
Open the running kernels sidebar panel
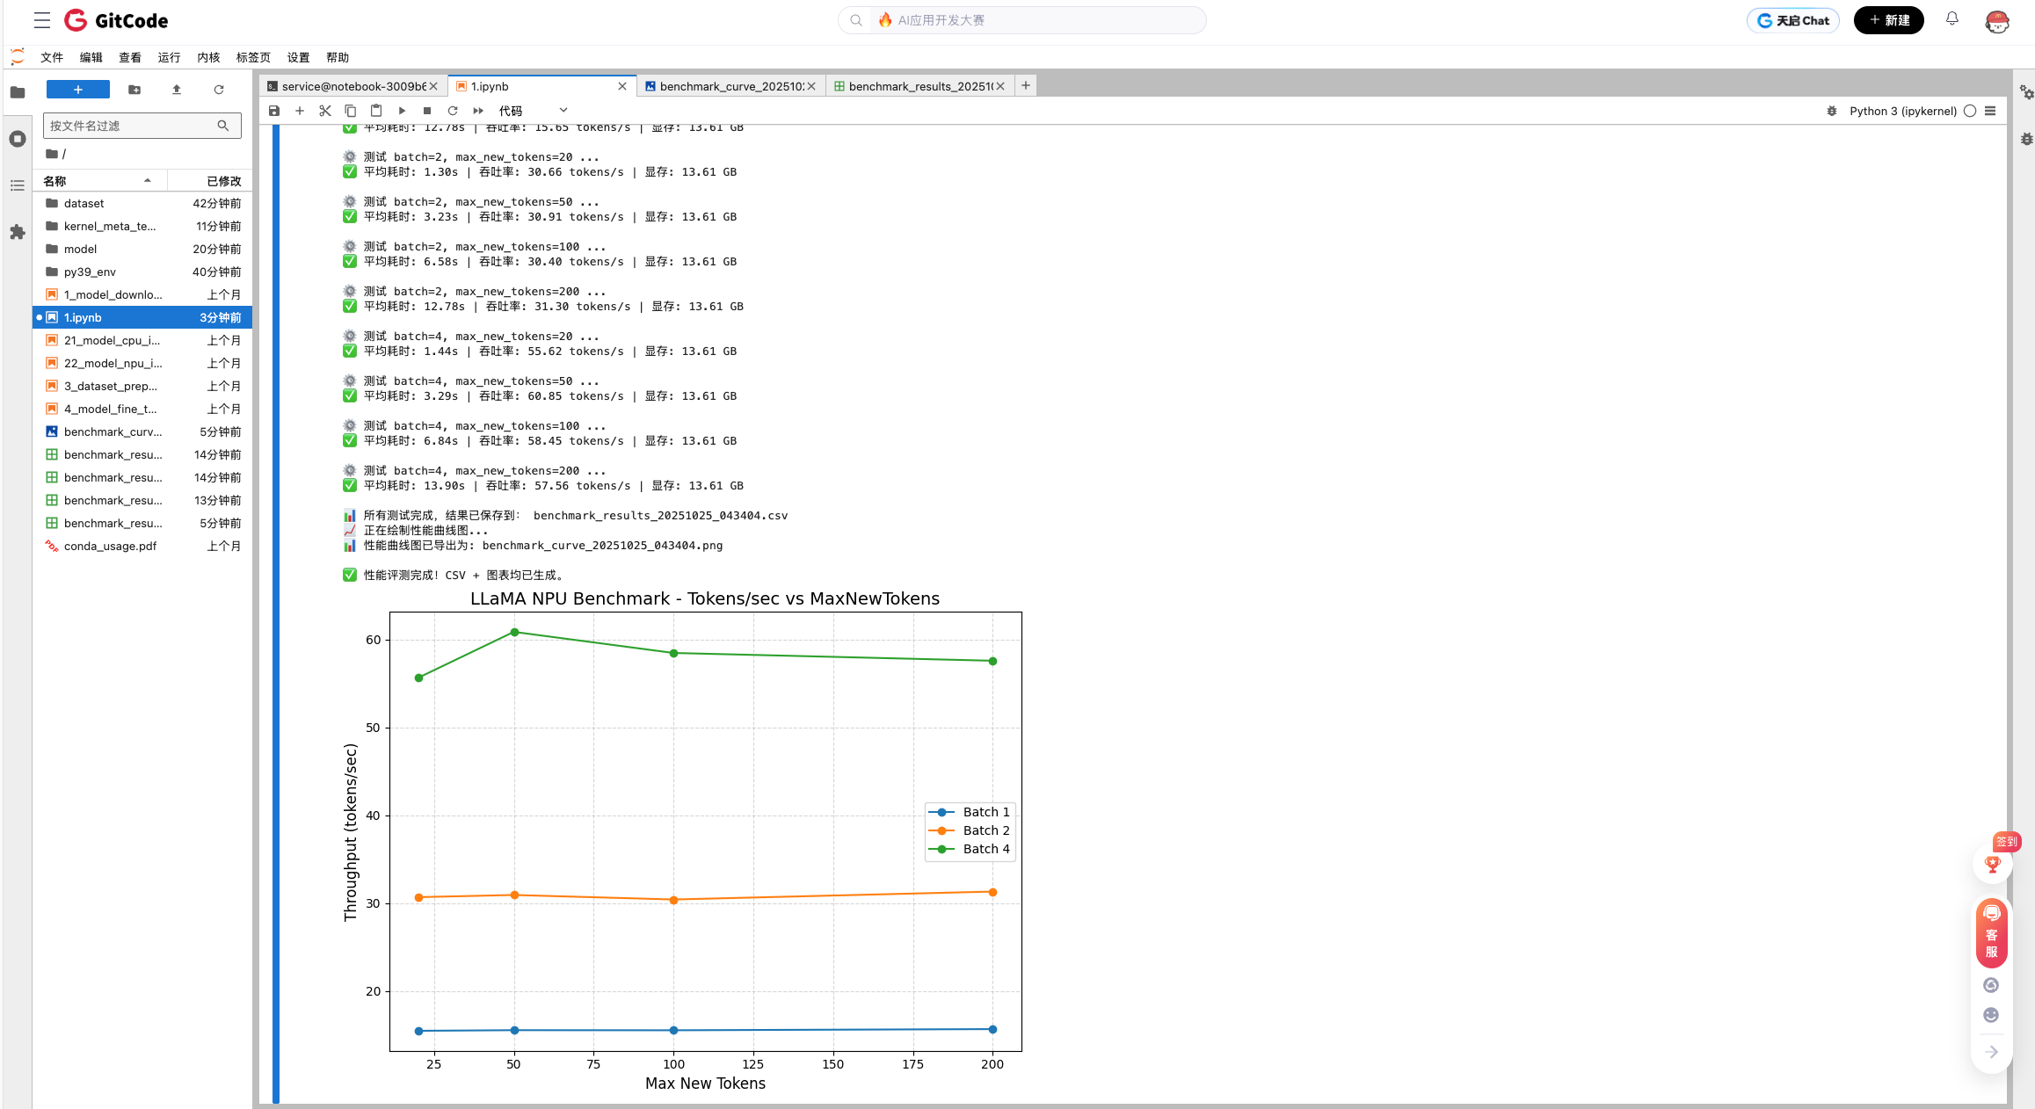pos(18,139)
